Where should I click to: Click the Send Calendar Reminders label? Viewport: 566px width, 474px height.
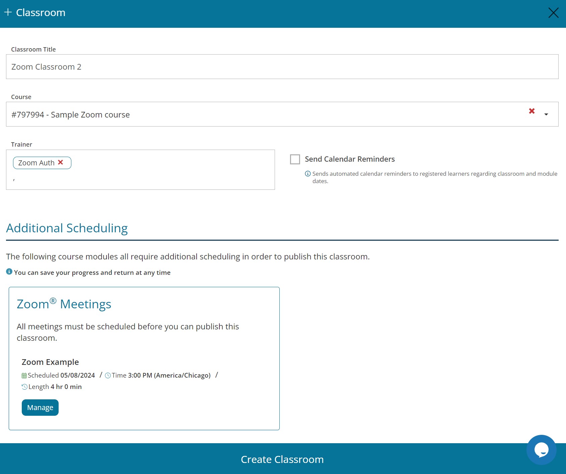350,159
